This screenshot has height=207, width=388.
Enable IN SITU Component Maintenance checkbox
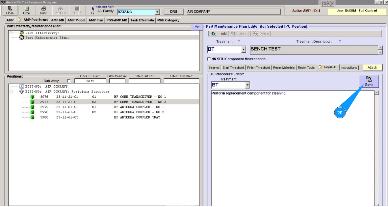(x=209, y=59)
